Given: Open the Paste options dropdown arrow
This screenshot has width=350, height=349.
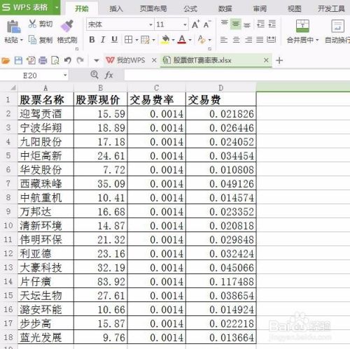Looking at the screenshot, I should click(x=22, y=40).
